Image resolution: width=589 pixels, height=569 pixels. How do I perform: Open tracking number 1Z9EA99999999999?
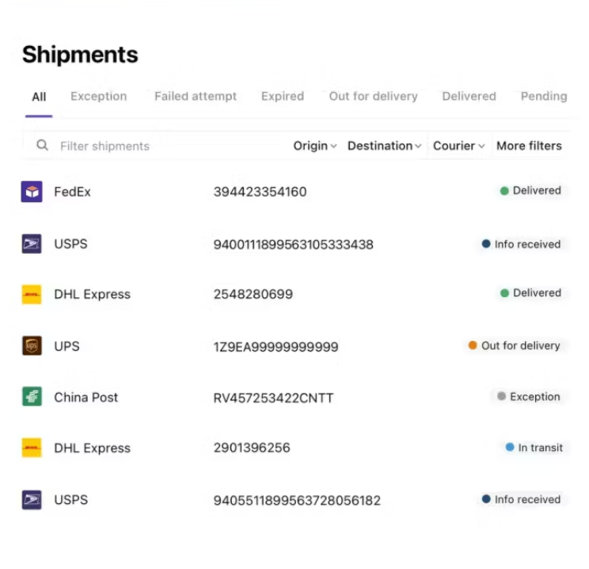[x=275, y=347]
